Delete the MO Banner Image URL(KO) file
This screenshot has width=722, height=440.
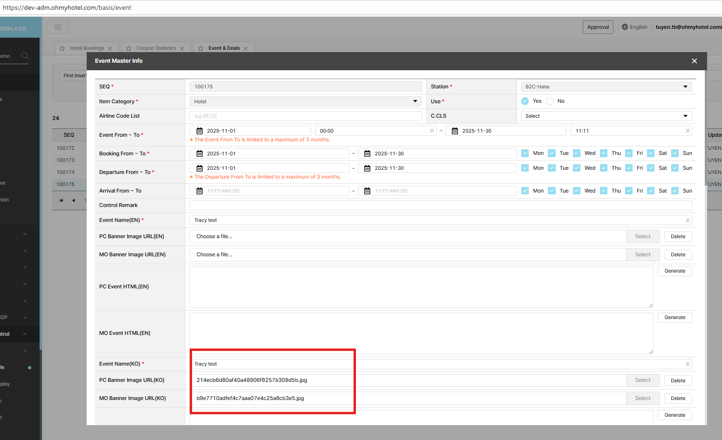click(678, 398)
